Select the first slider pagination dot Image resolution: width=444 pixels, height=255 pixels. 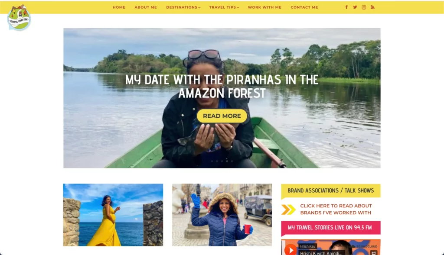point(212,161)
